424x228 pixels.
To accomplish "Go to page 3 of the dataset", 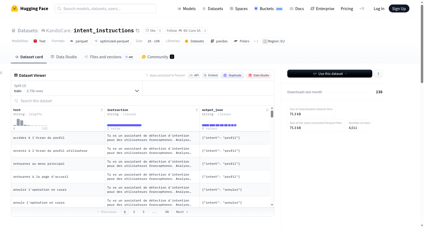I will coord(143,212).
